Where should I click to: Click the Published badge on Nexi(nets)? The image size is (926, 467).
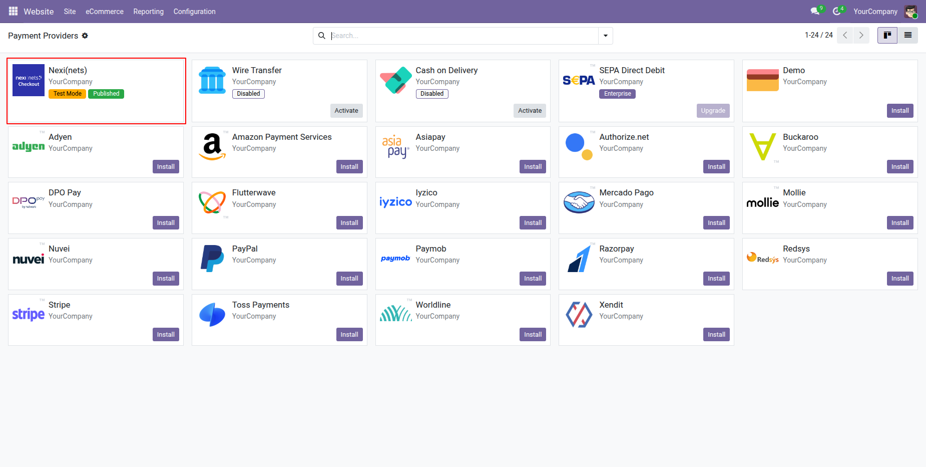point(106,94)
